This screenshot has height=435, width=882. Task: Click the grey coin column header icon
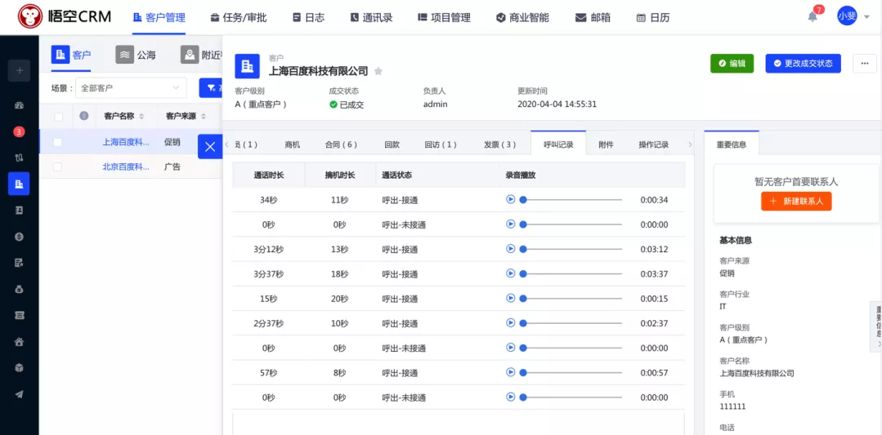point(84,116)
